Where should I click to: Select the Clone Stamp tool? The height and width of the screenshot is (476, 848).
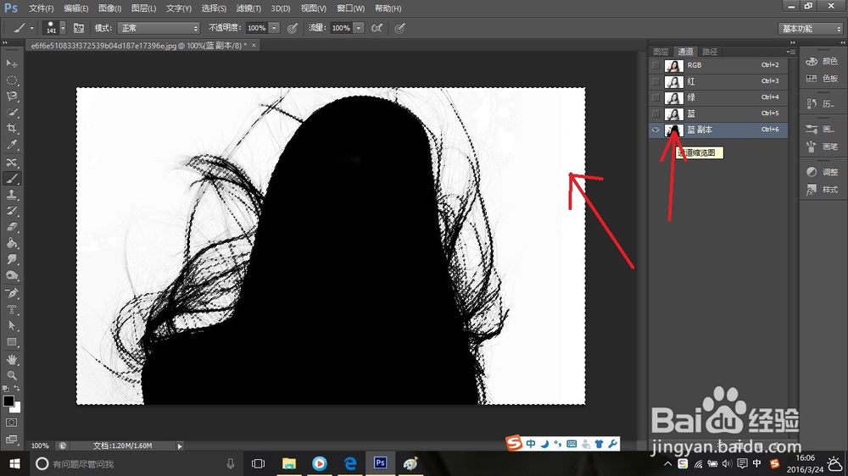(x=11, y=195)
